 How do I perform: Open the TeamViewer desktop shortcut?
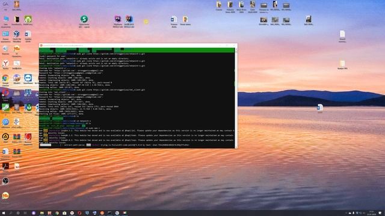click(x=28, y=78)
